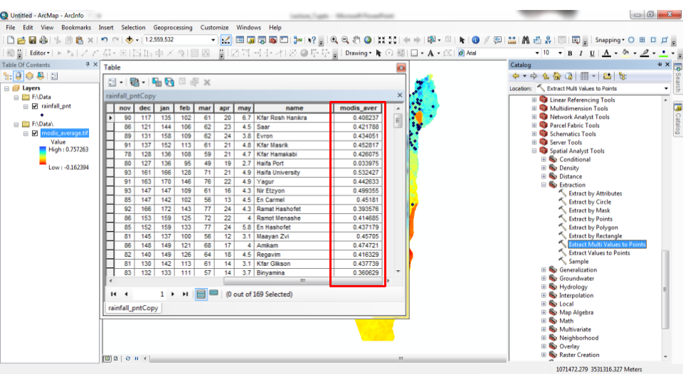
Task: Open the Customize menu
Action: (x=214, y=28)
